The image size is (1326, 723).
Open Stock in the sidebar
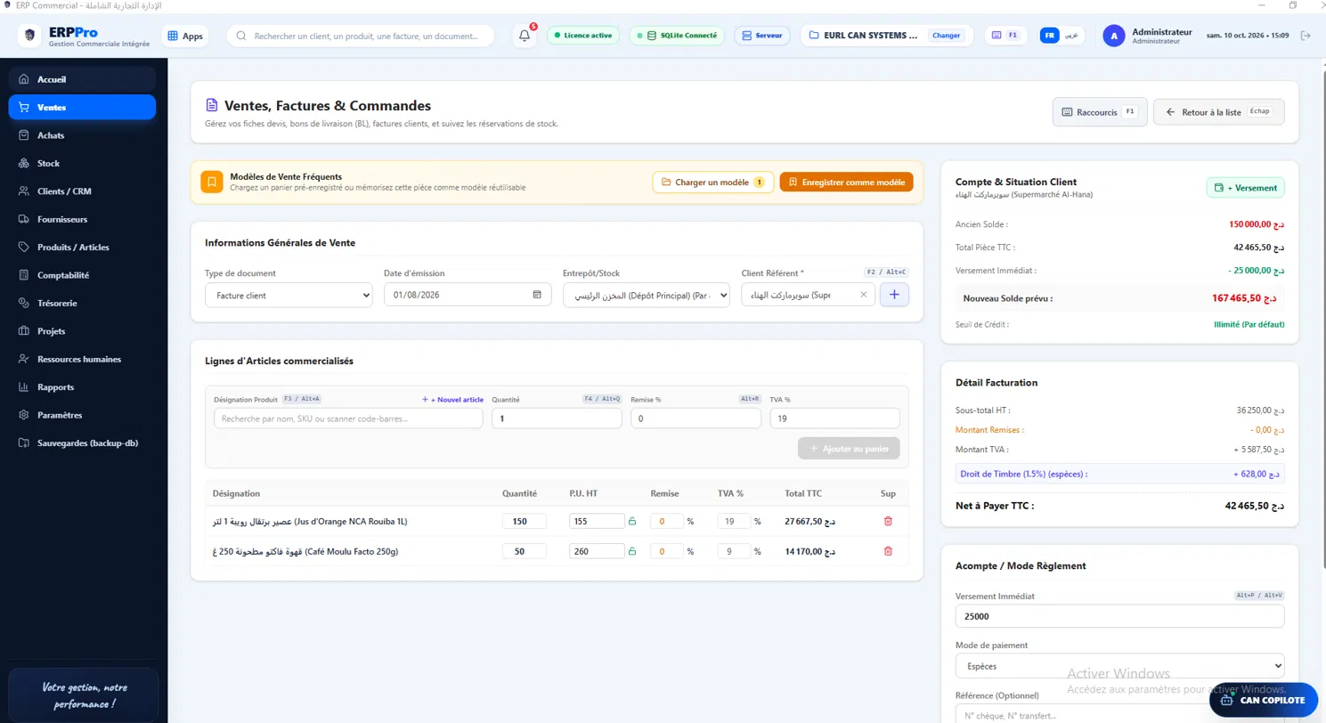82,164
